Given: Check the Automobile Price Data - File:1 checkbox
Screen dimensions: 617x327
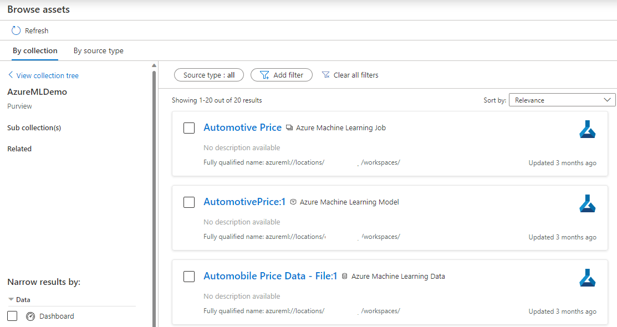Looking at the screenshot, I should click(189, 277).
